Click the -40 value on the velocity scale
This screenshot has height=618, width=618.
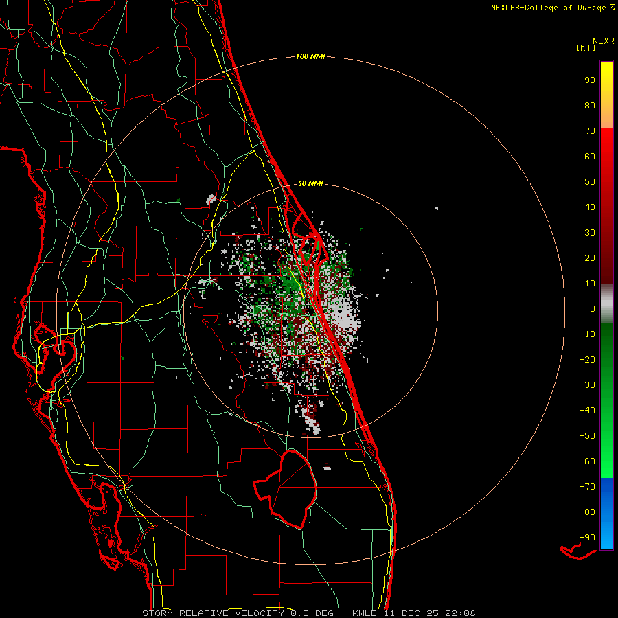(x=587, y=411)
